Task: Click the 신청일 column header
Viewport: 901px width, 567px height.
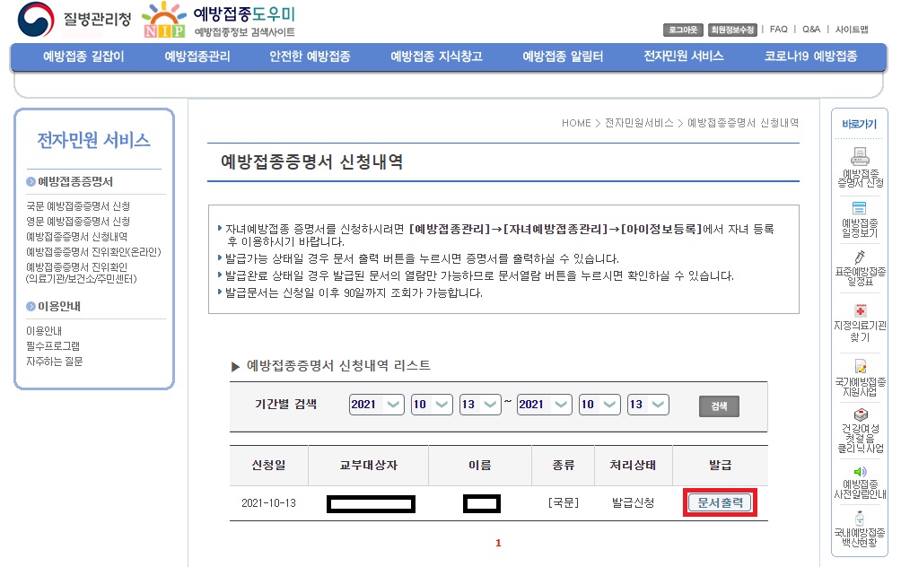Action: [269, 466]
